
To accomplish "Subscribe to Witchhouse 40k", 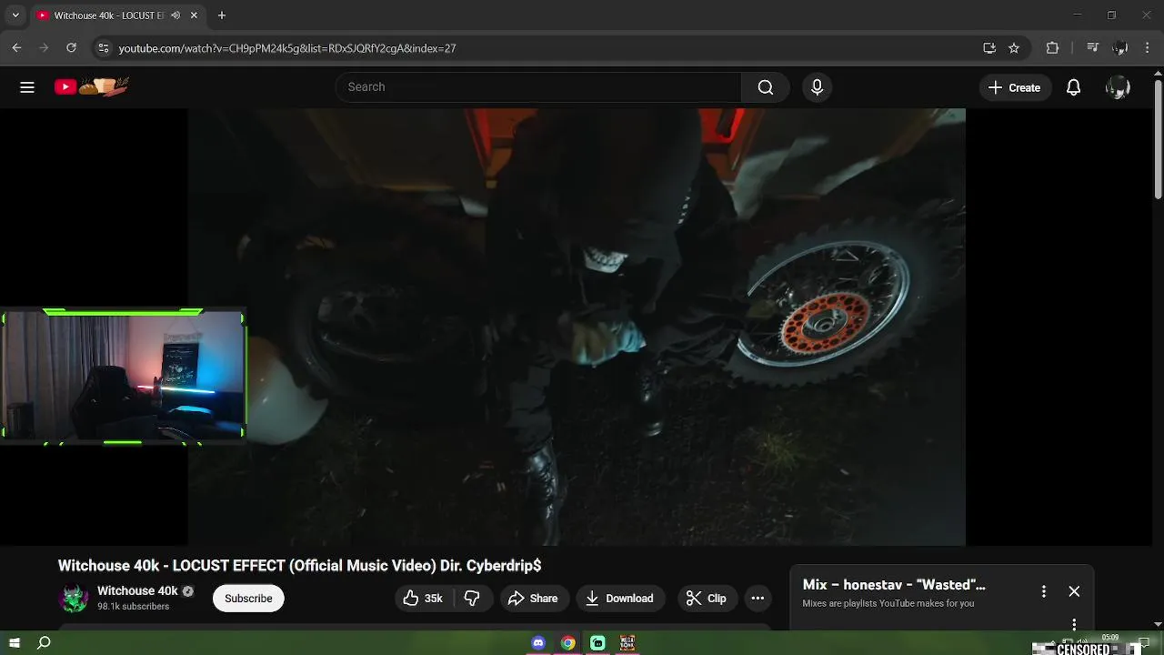I will [248, 598].
